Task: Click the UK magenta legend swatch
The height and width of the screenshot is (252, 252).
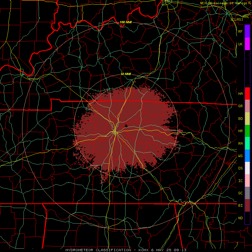Action: [x=247, y=44]
